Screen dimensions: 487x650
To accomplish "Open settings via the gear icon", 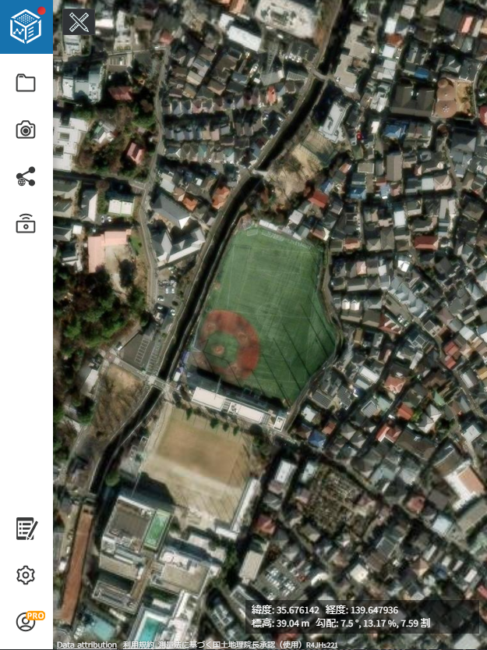I will coord(26,575).
